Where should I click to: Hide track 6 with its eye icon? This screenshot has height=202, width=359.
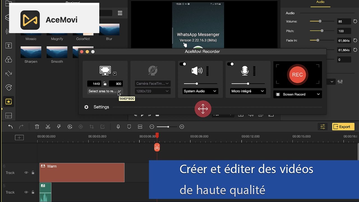click(26, 173)
